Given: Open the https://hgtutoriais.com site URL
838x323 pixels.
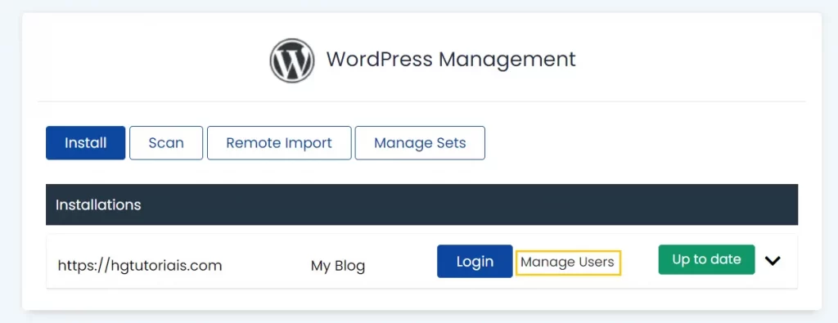Looking at the screenshot, I should 139,265.
